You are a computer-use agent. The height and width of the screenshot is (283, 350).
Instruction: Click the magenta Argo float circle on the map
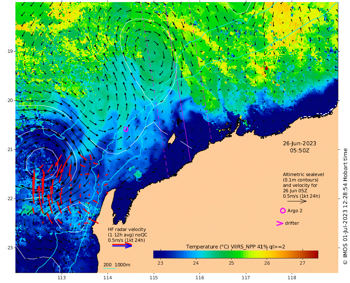click(x=126, y=129)
